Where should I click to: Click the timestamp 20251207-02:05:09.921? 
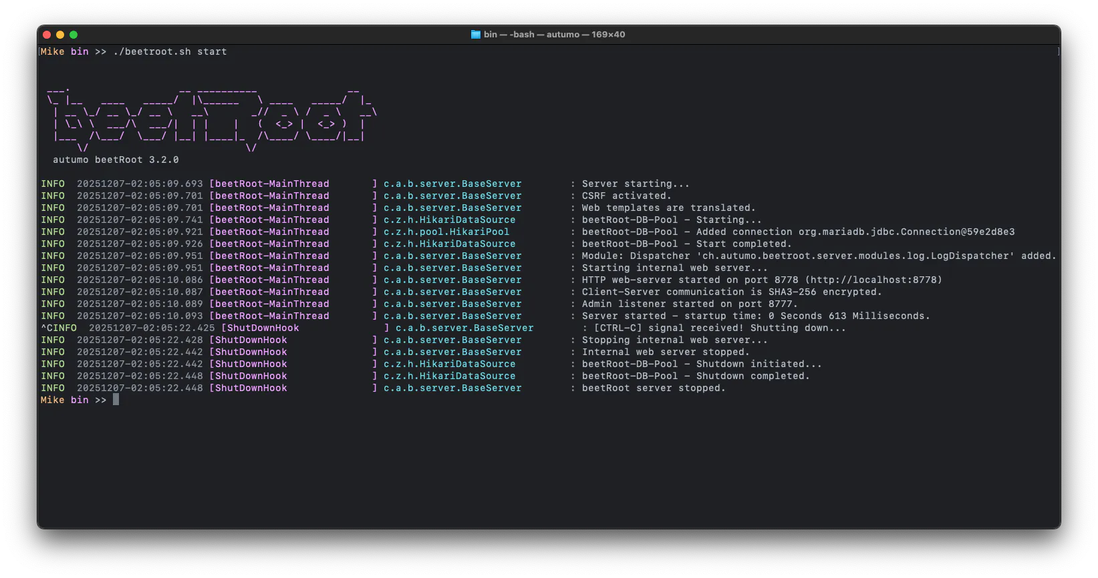pyautogui.click(x=140, y=232)
